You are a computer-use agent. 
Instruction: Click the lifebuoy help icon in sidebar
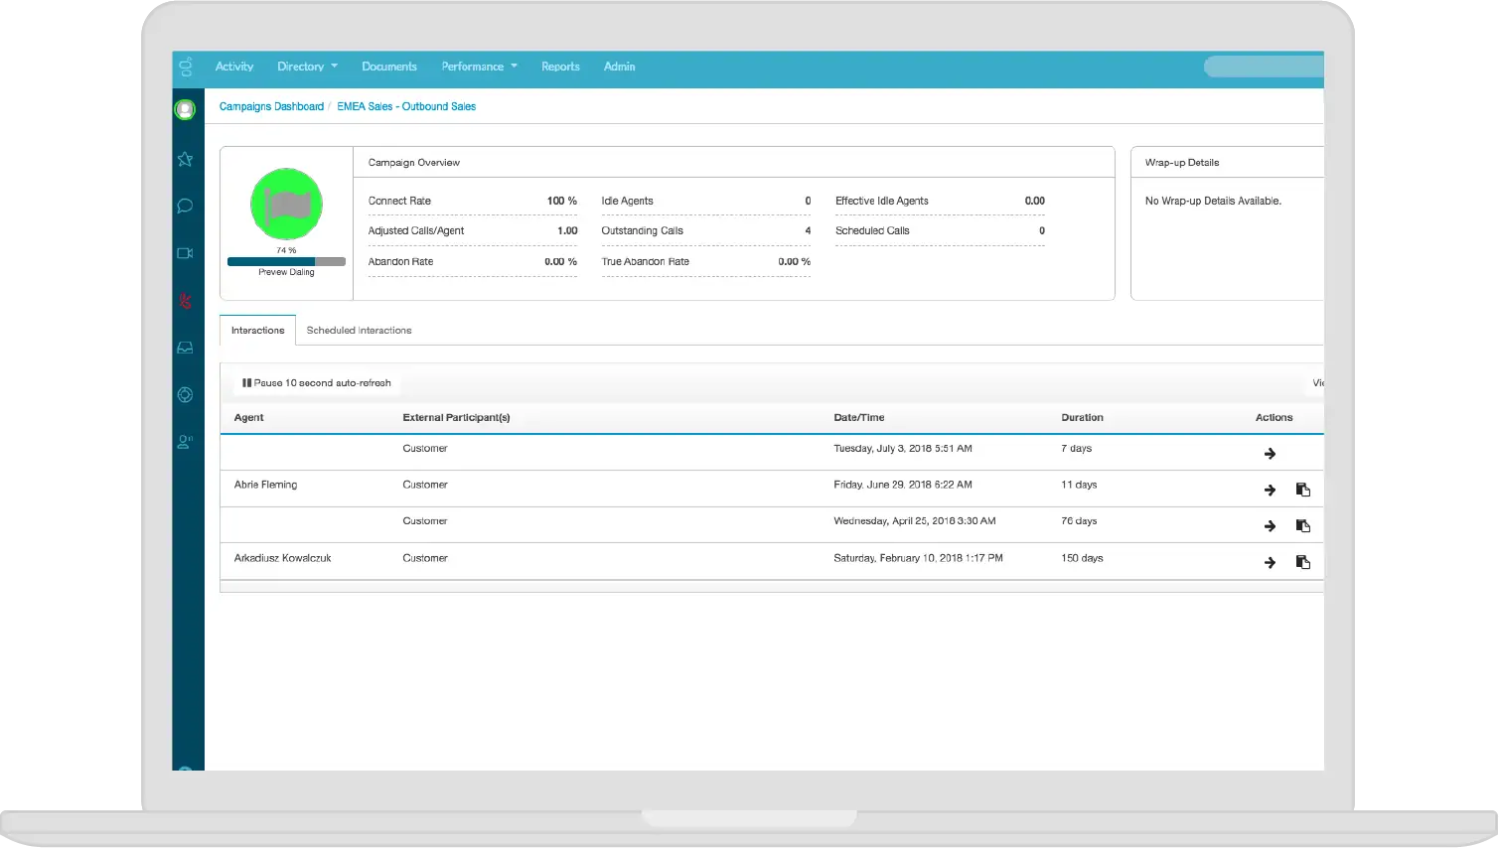(x=185, y=394)
